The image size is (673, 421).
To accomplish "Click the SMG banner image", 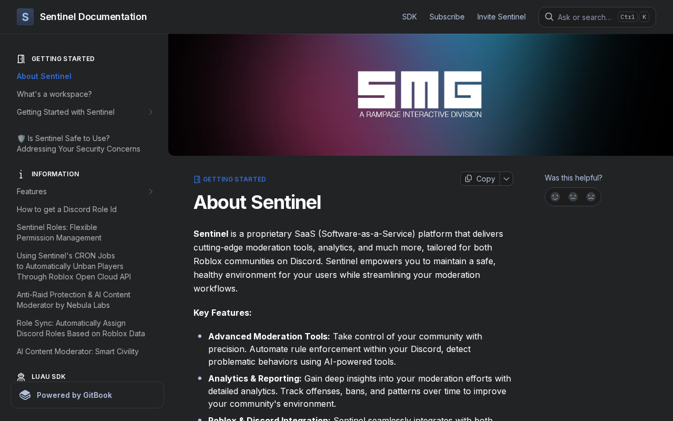I will pyautogui.click(x=420, y=95).
